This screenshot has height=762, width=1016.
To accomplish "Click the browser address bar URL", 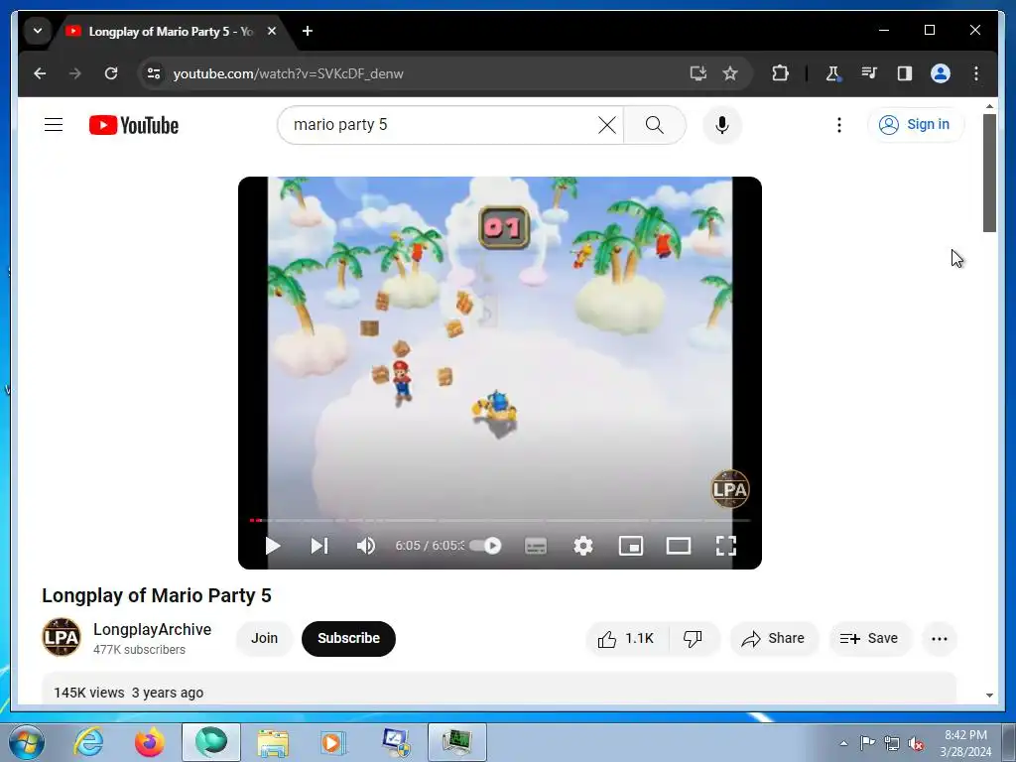I will 289,73.
